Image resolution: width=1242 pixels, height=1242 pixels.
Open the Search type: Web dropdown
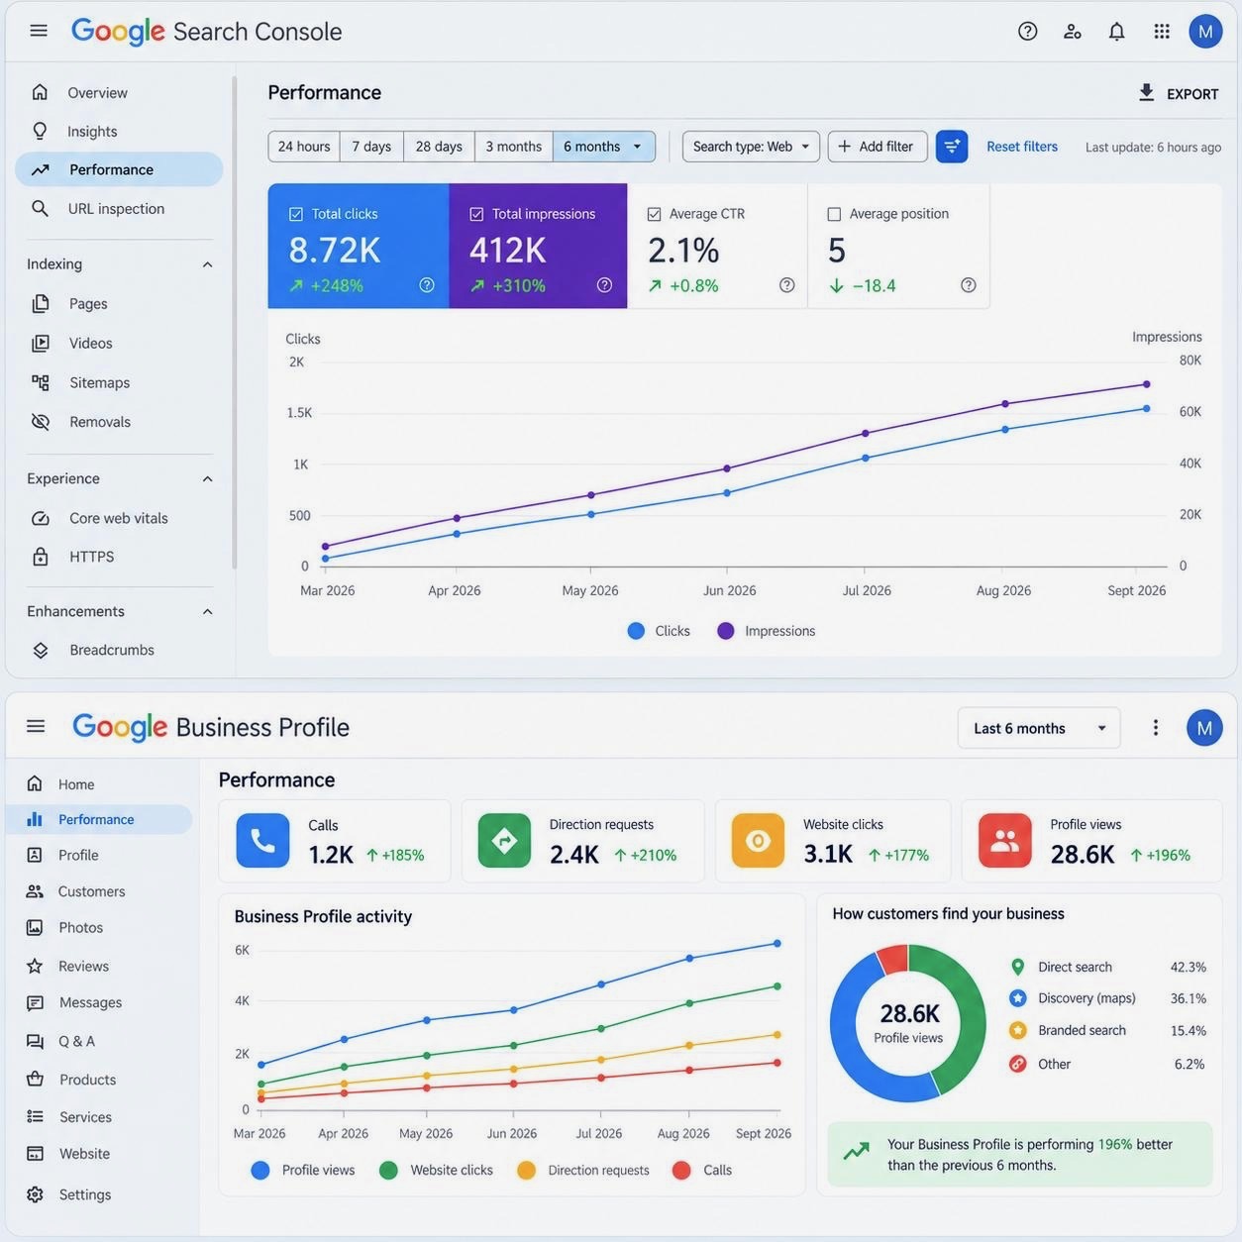[751, 147]
